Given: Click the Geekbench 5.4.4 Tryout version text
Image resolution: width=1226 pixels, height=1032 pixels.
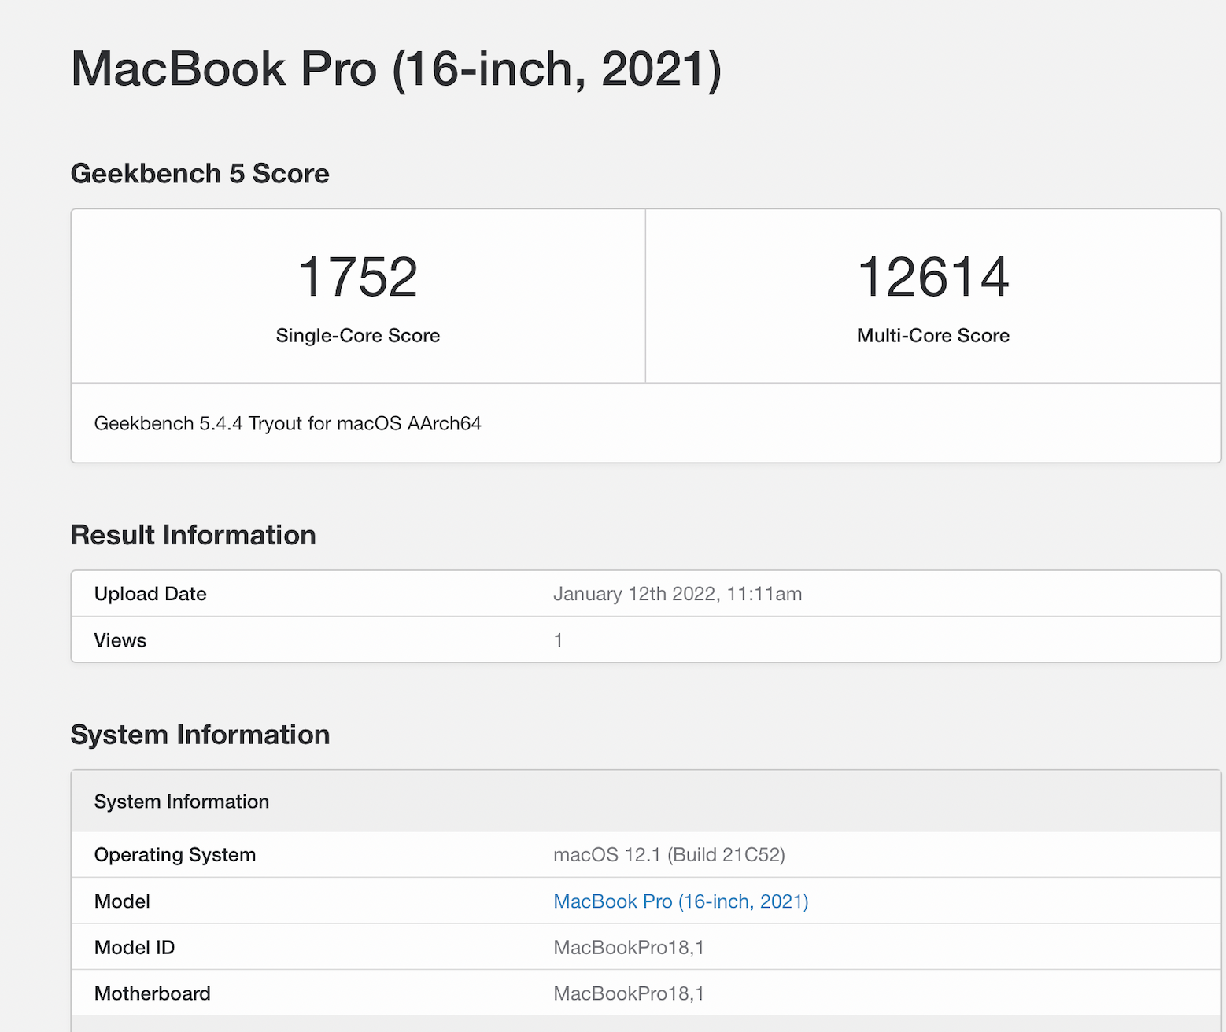Looking at the screenshot, I should [287, 424].
